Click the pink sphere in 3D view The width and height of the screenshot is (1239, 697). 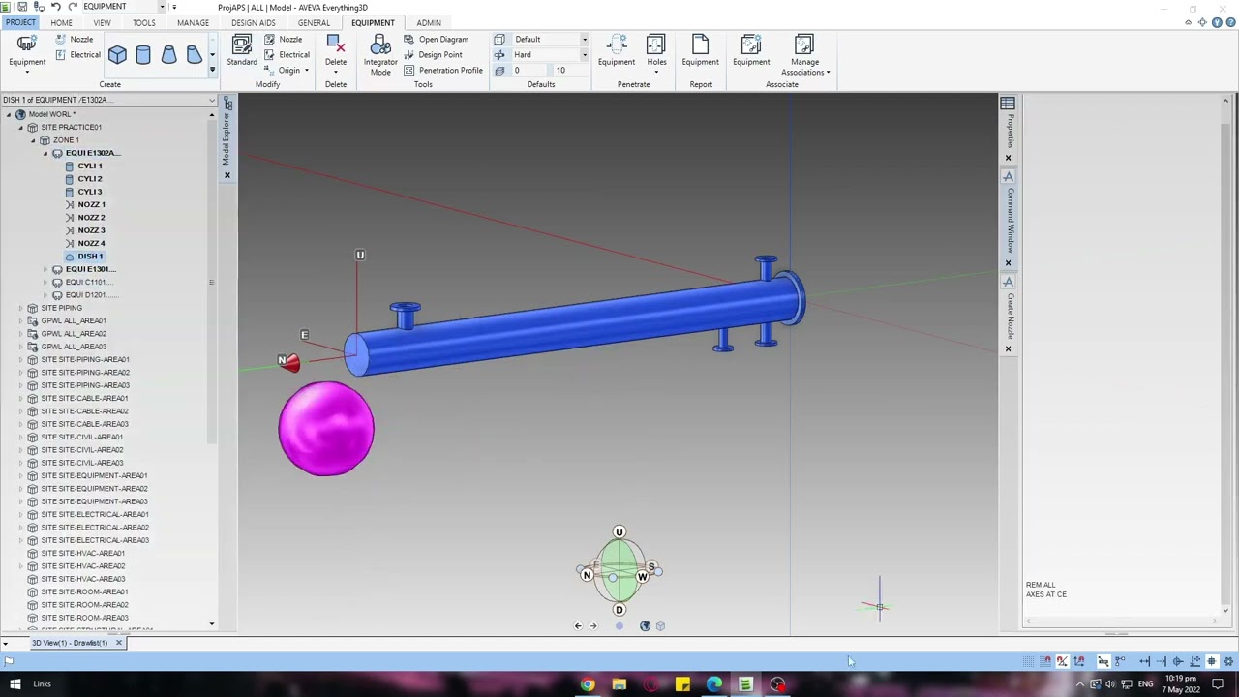[x=326, y=428]
